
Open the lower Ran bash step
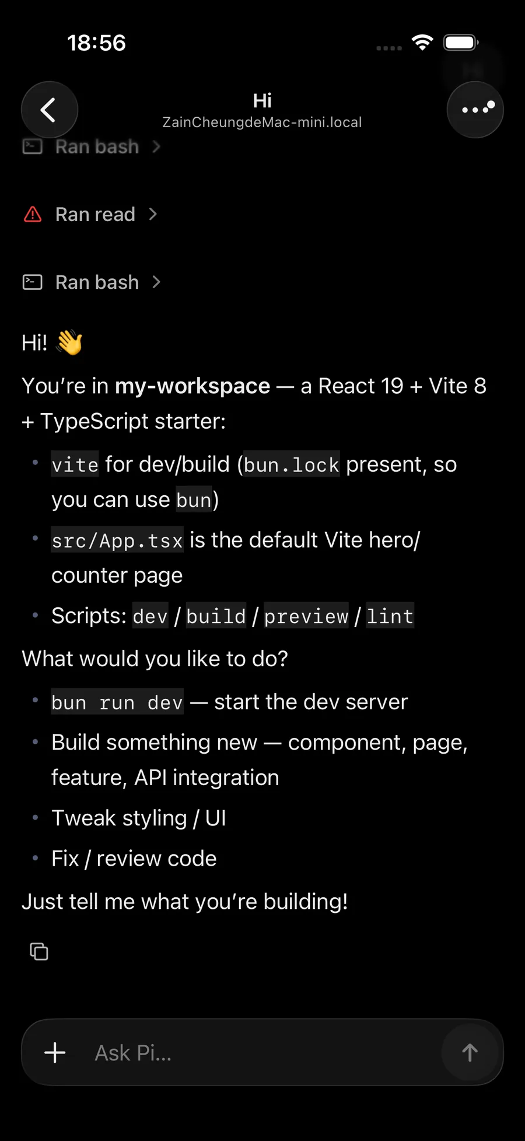click(92, 282)
